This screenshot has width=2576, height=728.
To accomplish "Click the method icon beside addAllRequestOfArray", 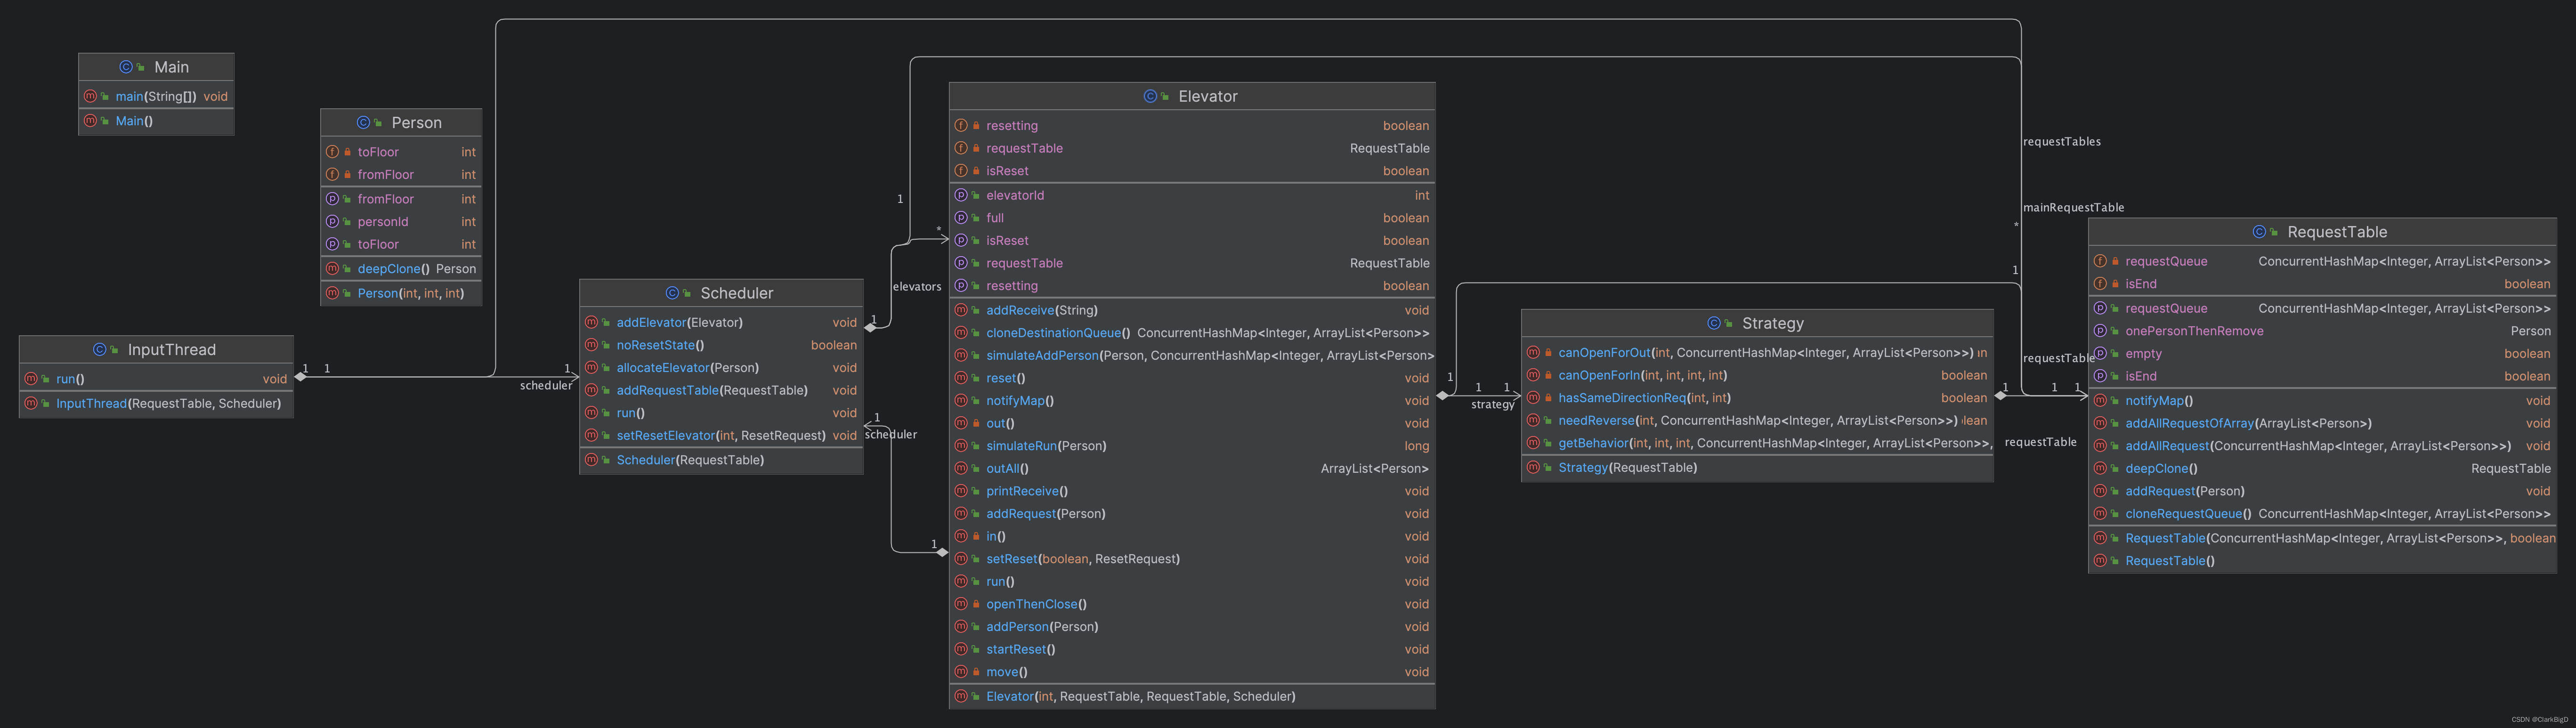I will click(x=2101, y=424).
